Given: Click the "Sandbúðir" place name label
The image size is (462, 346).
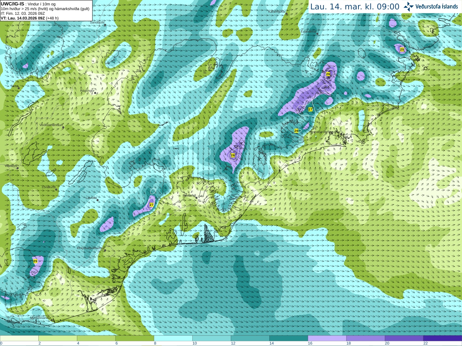Looking at the screenshot, I should [97, 22].
